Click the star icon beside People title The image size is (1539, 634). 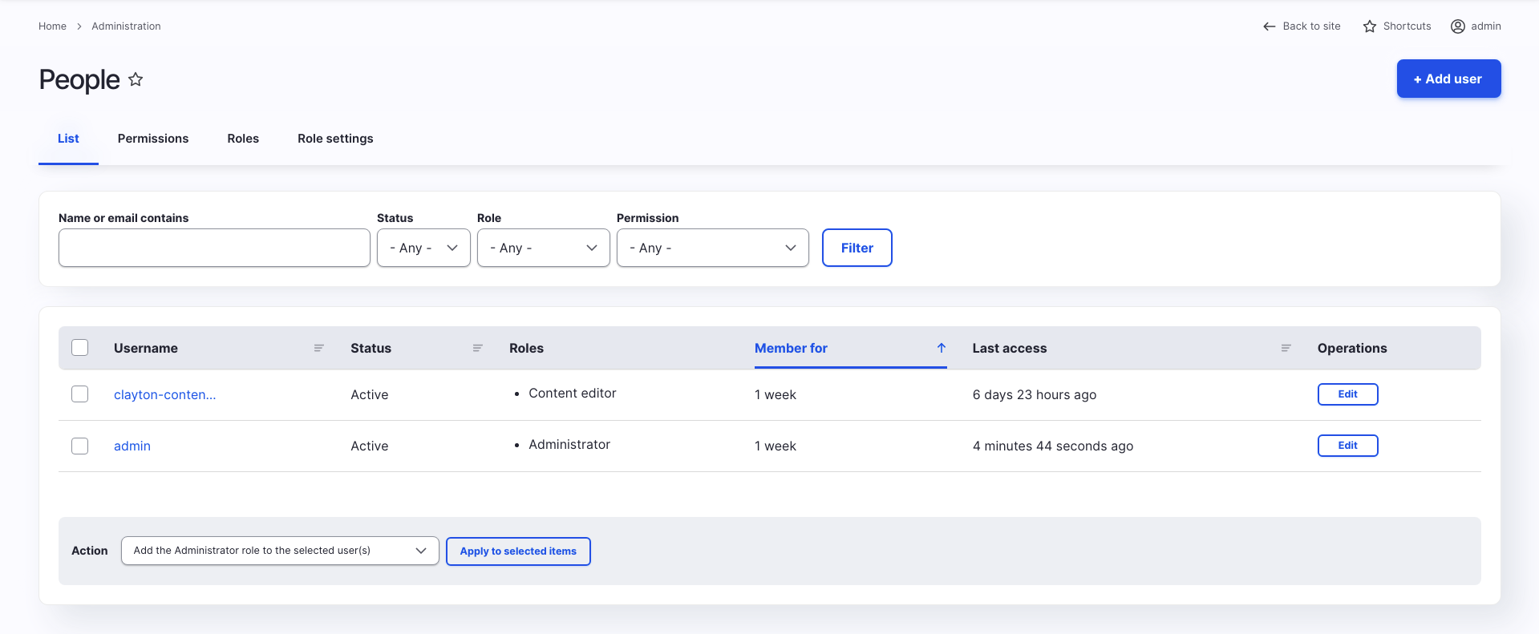click(136, 79)
